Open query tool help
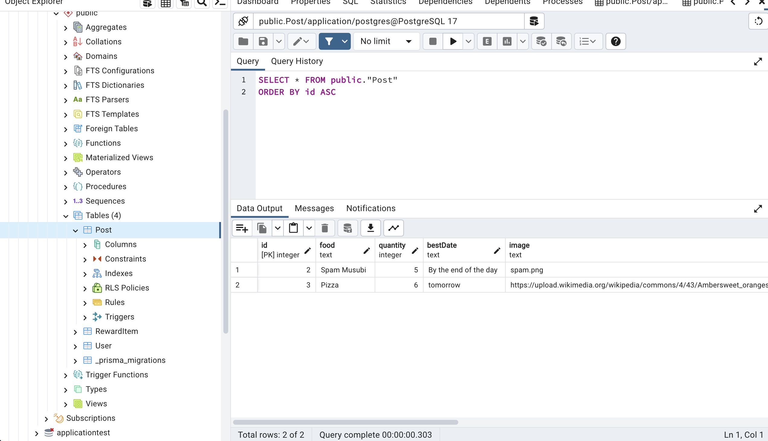Image resolution: width=768 pixels, height=441 pixels. 616,41
